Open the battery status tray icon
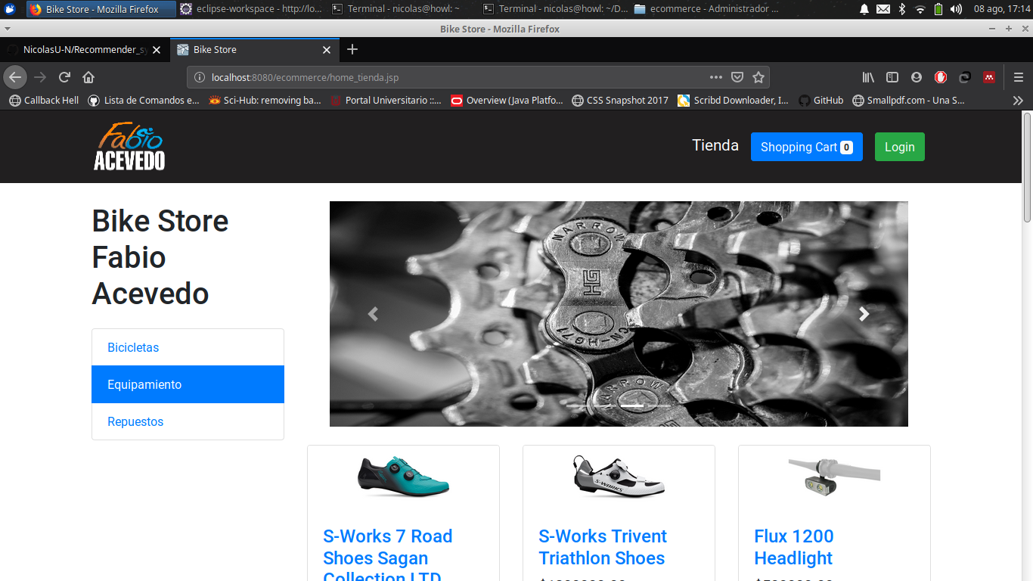Screen dimensions: 1033x581 (x=938, y=9)
